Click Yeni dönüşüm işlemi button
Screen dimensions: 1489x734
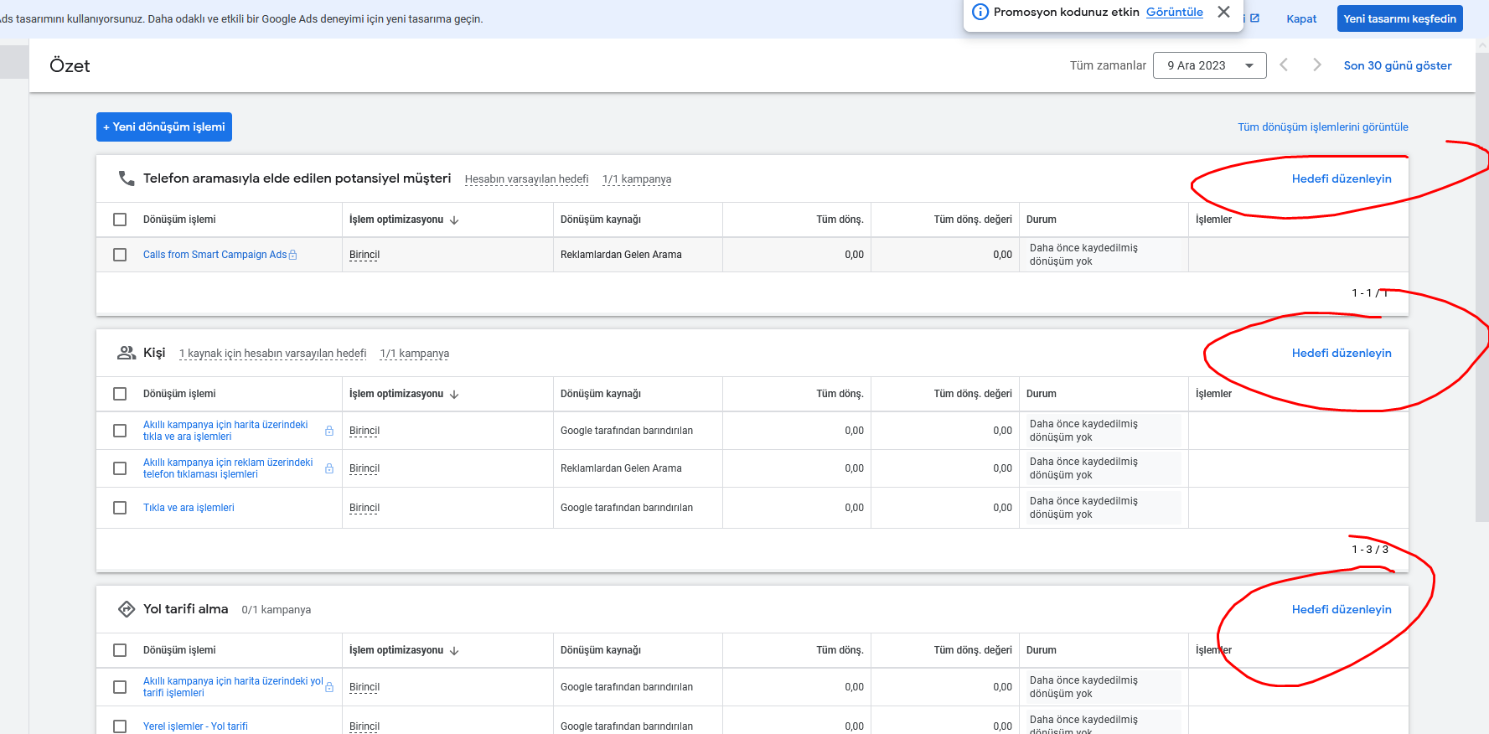coord(164,127)
